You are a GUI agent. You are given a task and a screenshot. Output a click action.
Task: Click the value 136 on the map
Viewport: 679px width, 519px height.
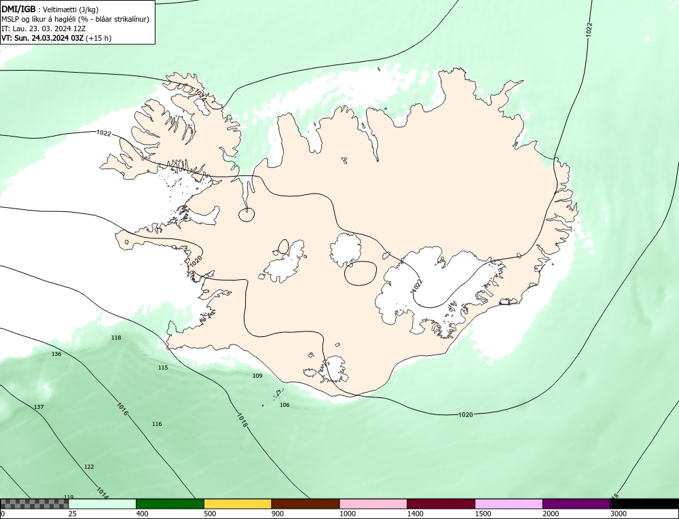(x=56, y=354)
